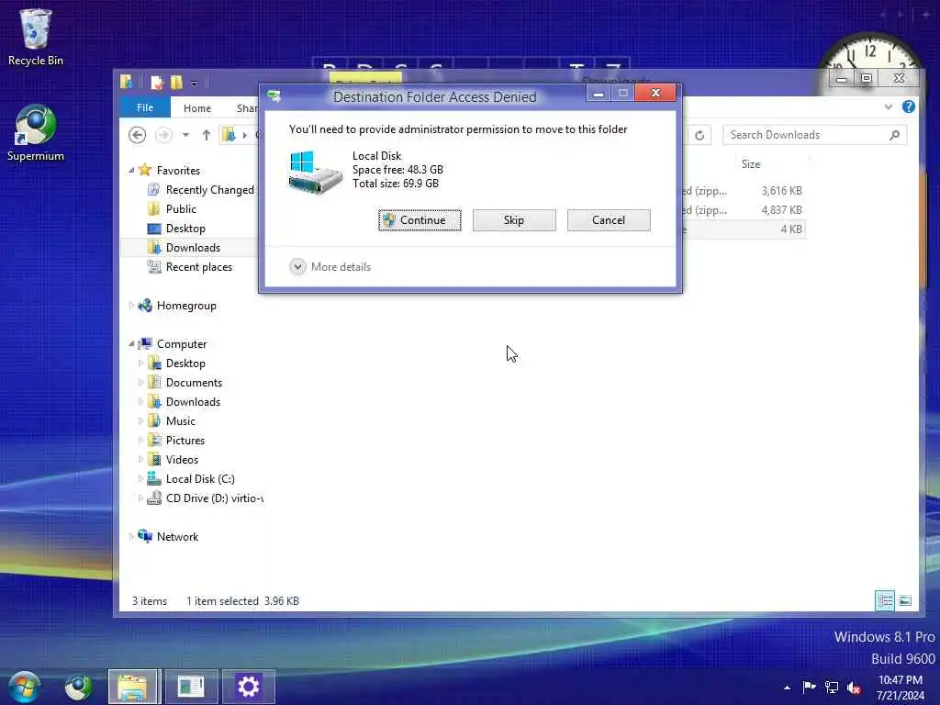
Task: Click the Properties quick access icon
Action: coord(156,82)
